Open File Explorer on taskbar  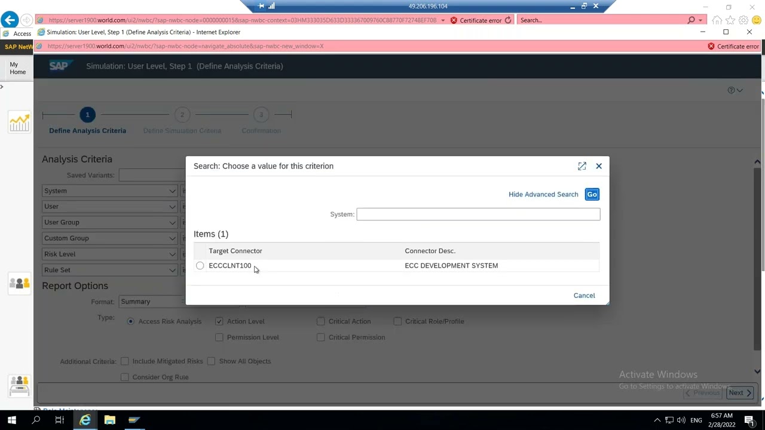pyautogui.click(x=109, y=420)
